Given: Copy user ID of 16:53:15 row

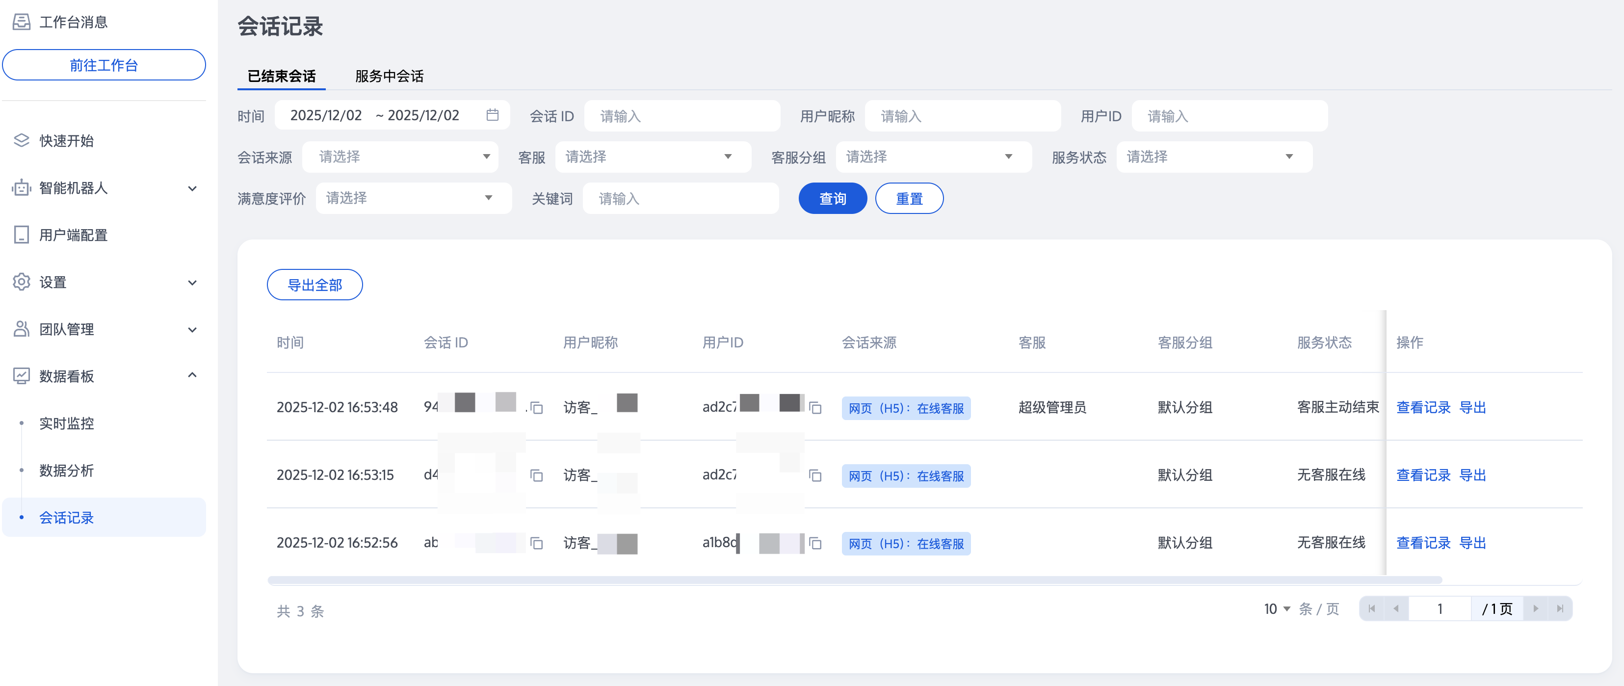Looking at the screenshot, I should [815, 475].
